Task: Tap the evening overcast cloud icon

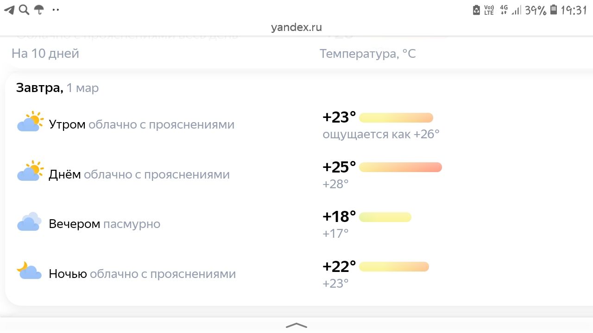Action: pos(29,222)
